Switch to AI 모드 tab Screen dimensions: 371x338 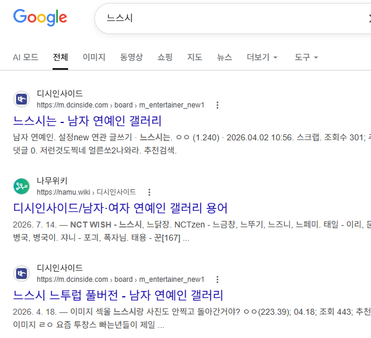[26, 57]
